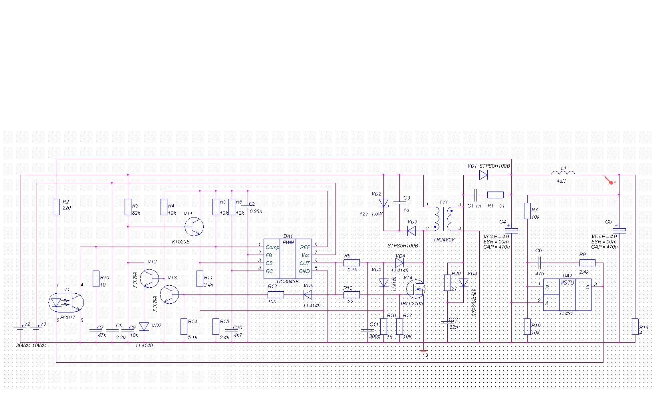The width and height of the screenshot is (671, 419).
Task: Select the 10Vdc source value
Action: 39,346
